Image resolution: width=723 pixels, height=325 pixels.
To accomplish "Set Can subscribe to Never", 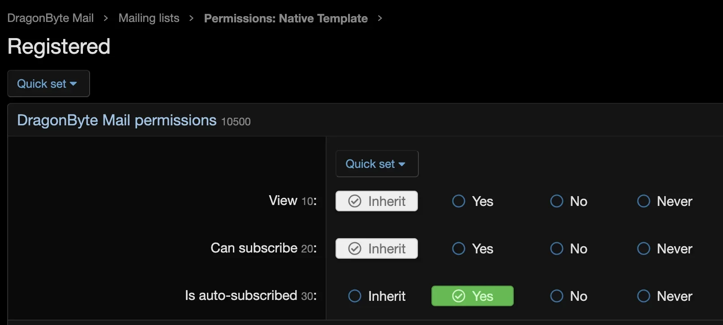I will click(664, 248).
